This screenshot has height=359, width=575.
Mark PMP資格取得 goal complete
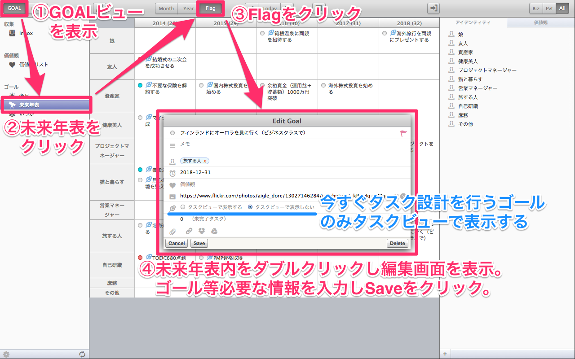(x=201, y=258)
